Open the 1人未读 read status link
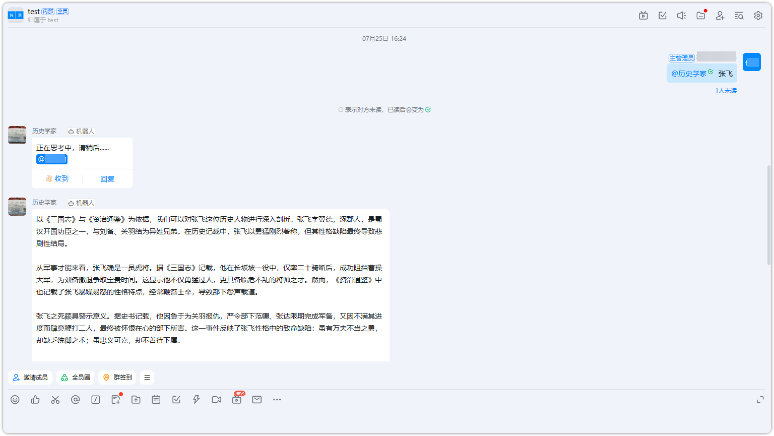The width and height of the screenshot is (774, 436). point(726,90)
